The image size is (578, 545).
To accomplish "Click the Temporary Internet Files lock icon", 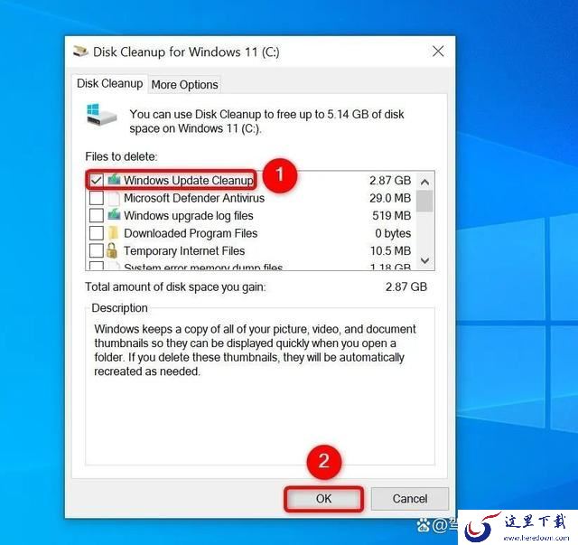I will [x=112, y=250].
